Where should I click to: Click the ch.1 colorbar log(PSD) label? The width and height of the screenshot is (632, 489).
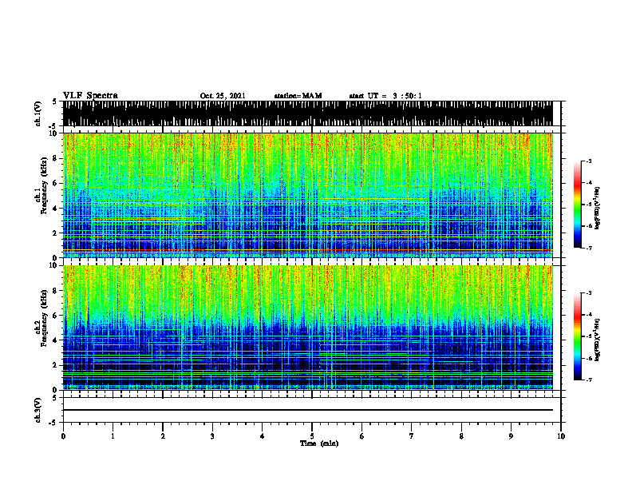(x=598, y=209)
